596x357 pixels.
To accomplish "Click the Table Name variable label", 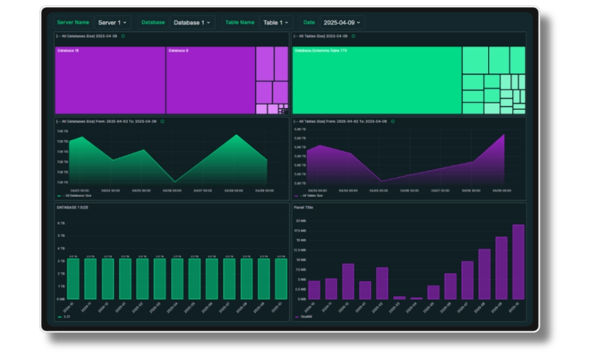I will (x=239, y=23).
